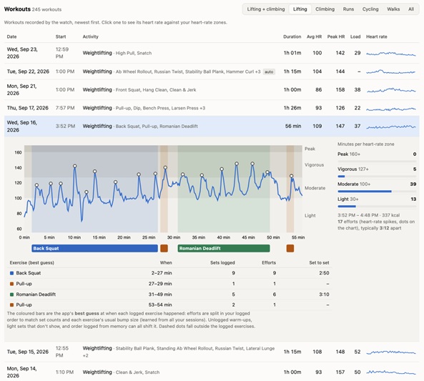Open the Wed, Sep 23 heart rate sparkline
Viewport: 424px width, 381px height.
(390, 54)
